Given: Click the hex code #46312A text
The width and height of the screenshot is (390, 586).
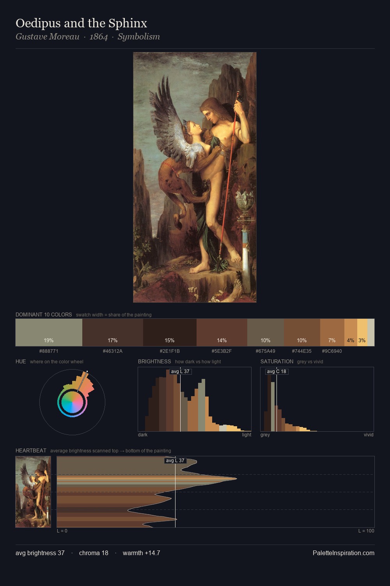Looking at the screenshot, I should 113,351.
